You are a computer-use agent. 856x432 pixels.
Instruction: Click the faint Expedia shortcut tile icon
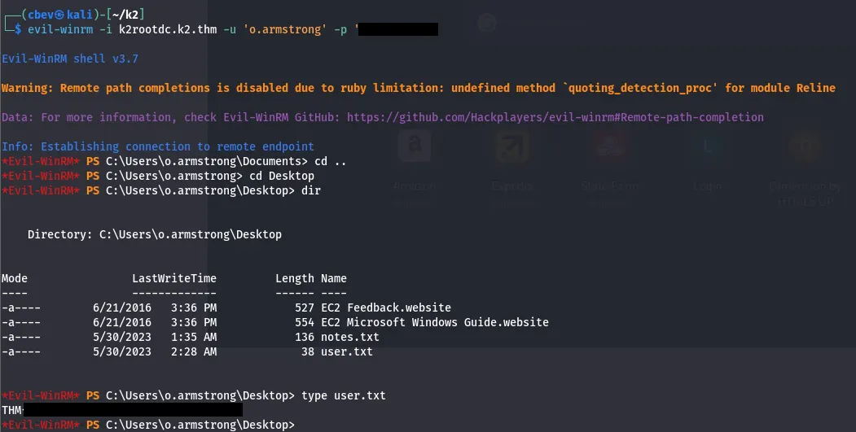[x=511, y=147]
